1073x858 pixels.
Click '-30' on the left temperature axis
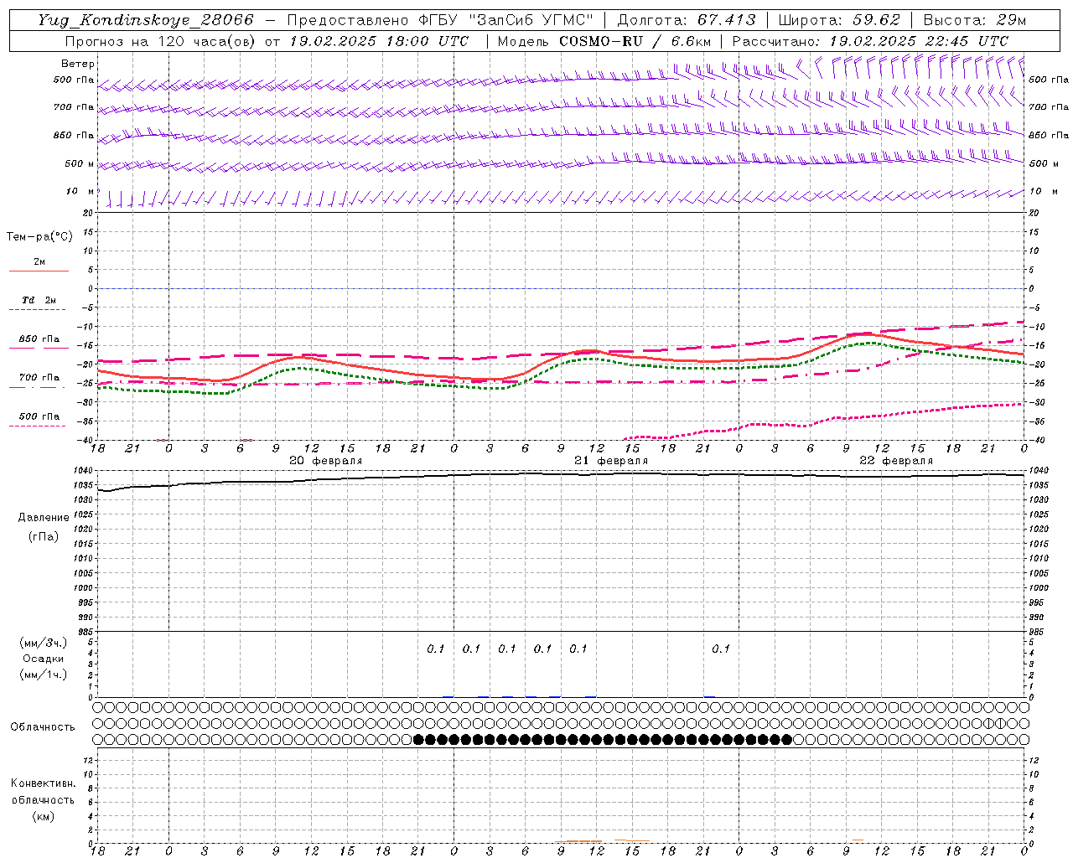tap(86, 402)
